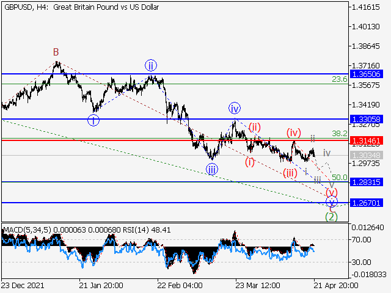Click the 23.6 Fibonacci level label

click(340, 79)
